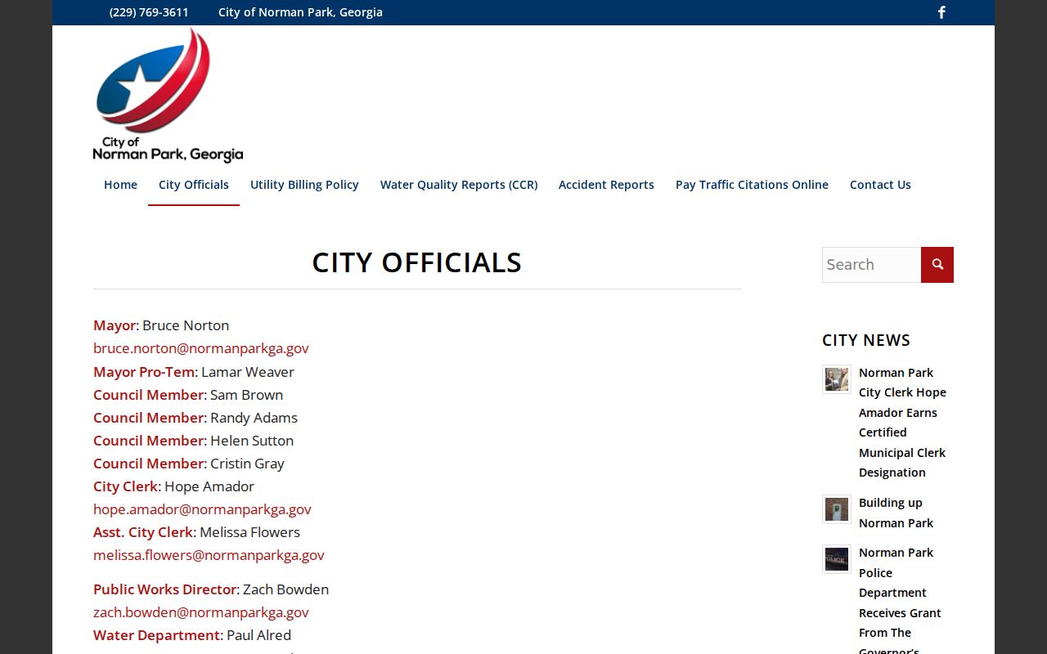Select the Council Member: Cristin Gray line
This screenshot has height=654, width=1047.
(x=189, y=464)
